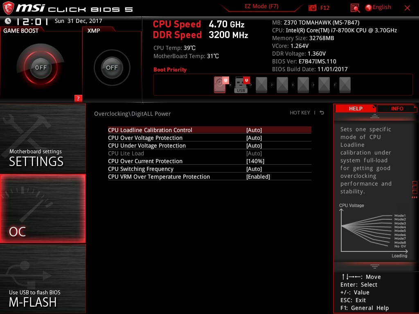Screen dimensions: 419x314
Task: Switch to the INFO tab
Action: 397,108
